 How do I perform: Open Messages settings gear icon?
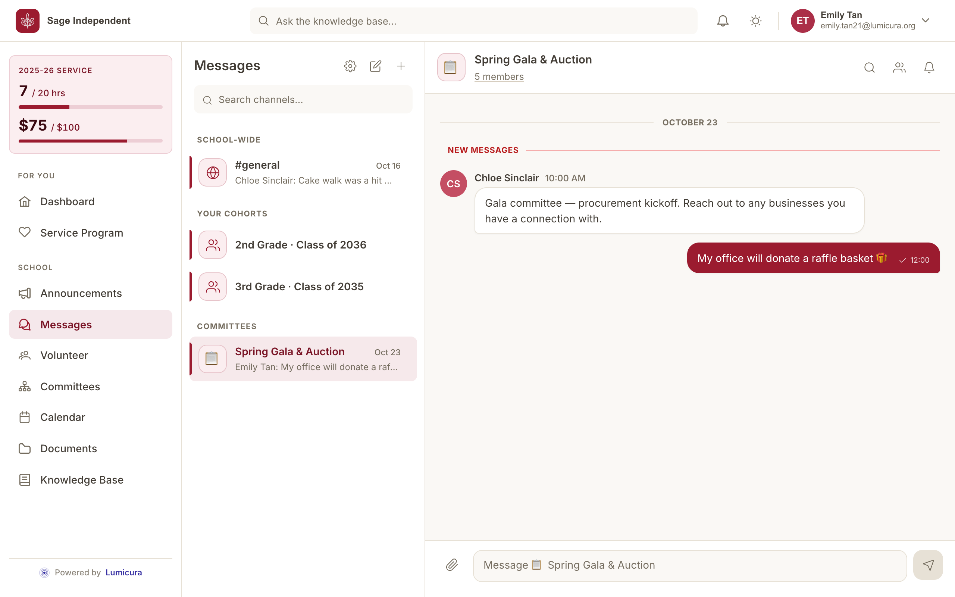(350, 66)
